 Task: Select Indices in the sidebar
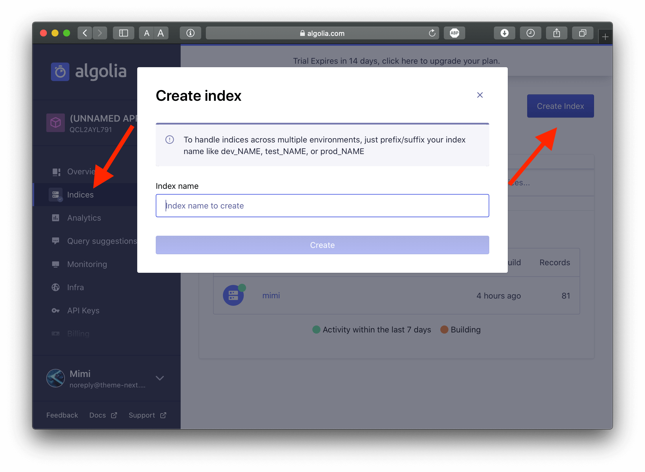[x=80, y=195]
